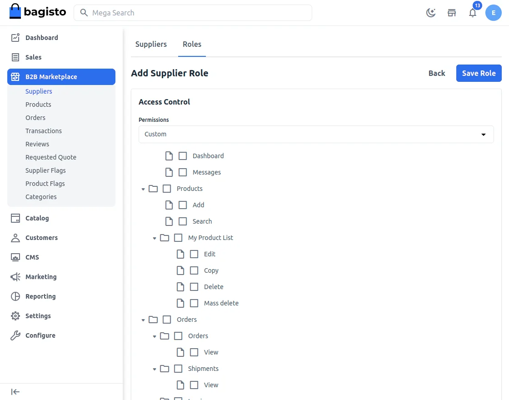Open the storefront icon in the header
Image resolution: width=509 pixels, height=400 pixels.
click(452, 13)
